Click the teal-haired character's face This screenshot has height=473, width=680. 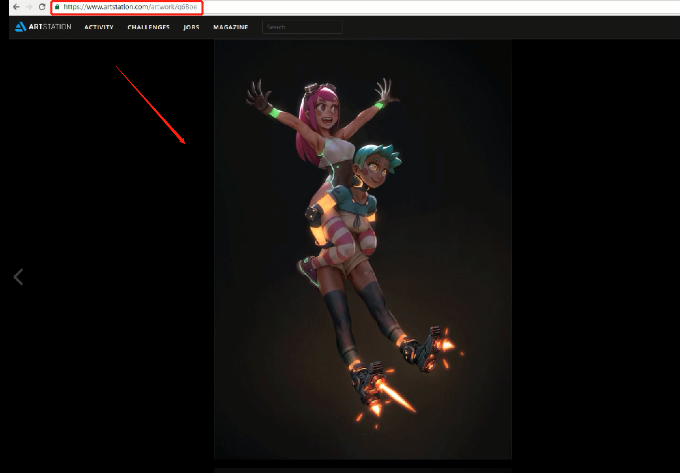click(375, 172)
